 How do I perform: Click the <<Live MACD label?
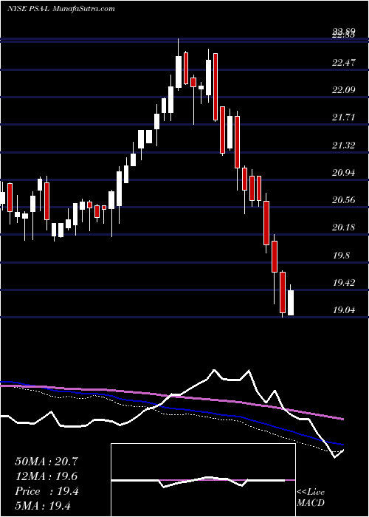point(311,498)
